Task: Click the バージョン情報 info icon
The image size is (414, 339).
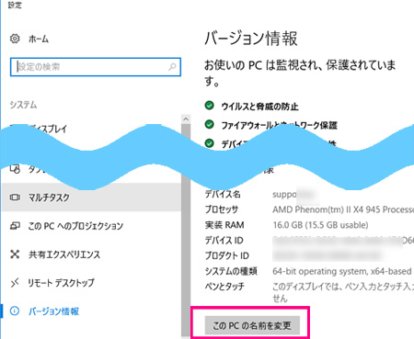Action: [x=15, y=311]
